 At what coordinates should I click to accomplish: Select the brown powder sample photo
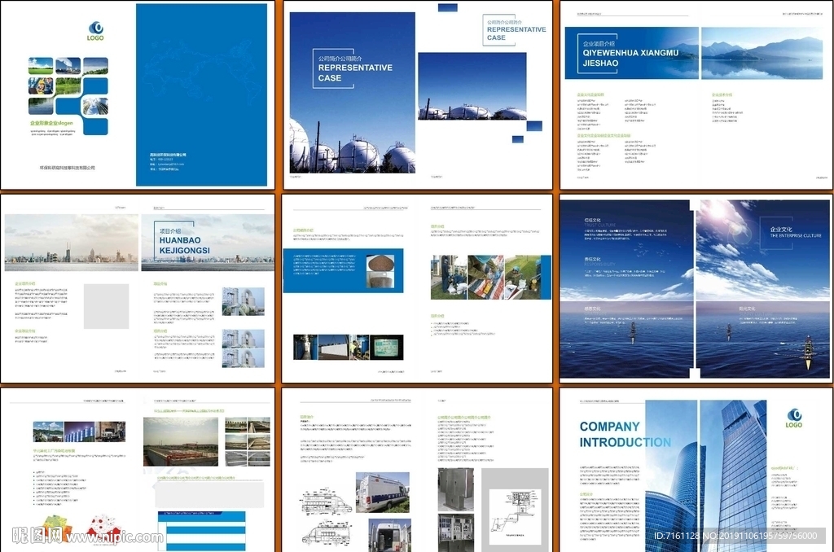point(380,270)
